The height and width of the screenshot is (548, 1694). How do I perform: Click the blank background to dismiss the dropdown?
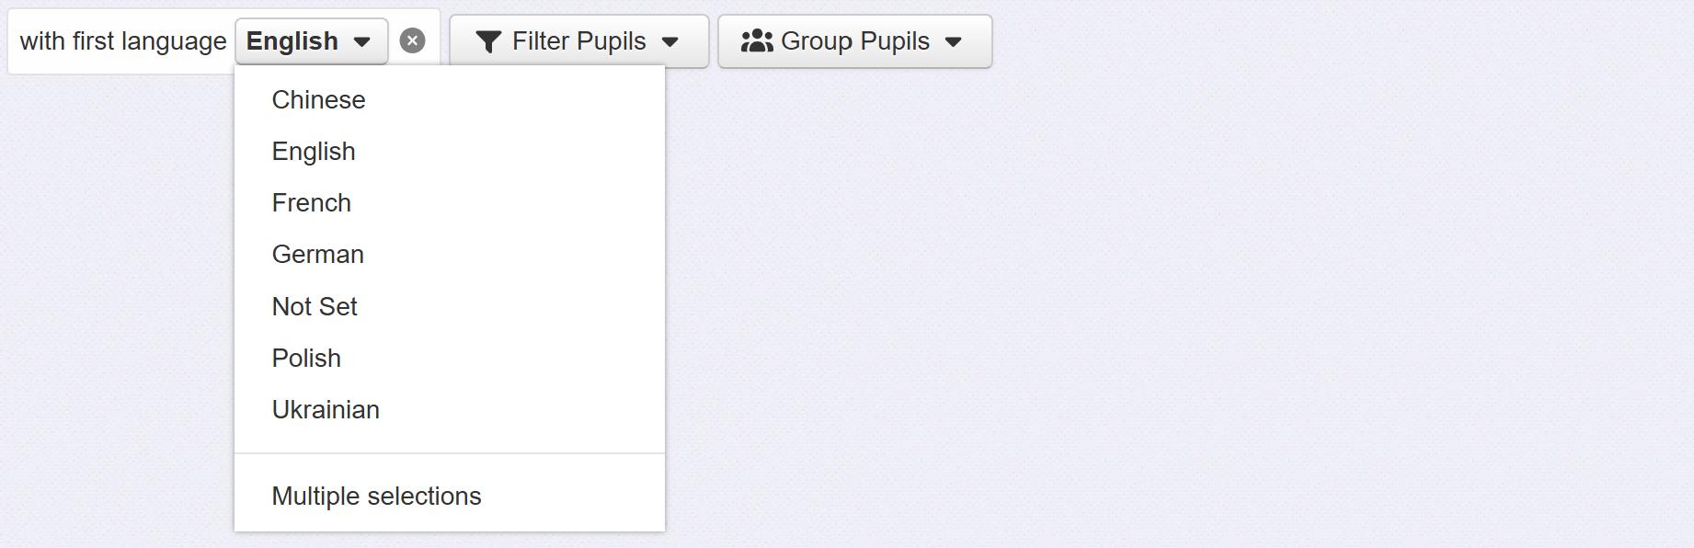[1196, 322]
